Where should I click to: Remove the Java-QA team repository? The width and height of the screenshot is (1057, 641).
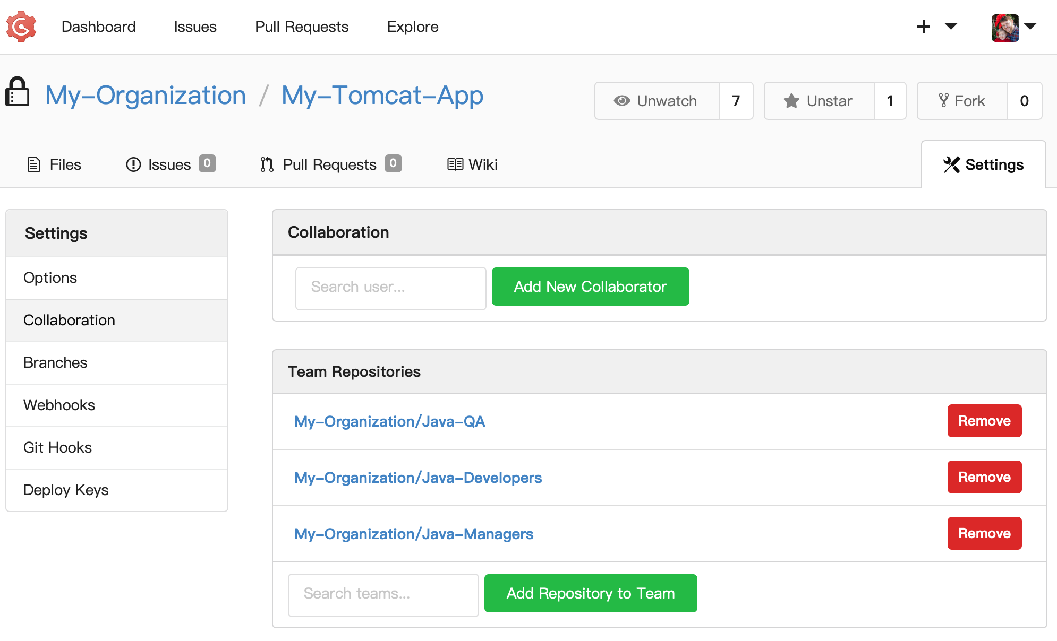984,420
